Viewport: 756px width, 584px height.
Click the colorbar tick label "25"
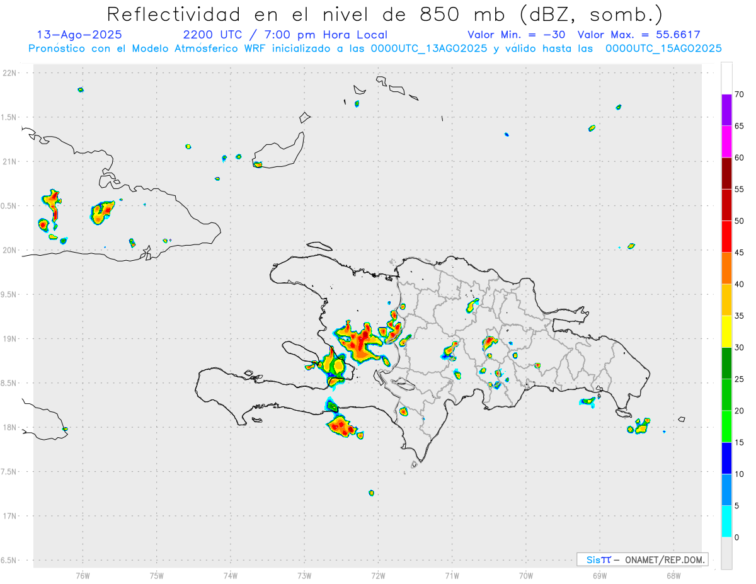tap(739, 379)
